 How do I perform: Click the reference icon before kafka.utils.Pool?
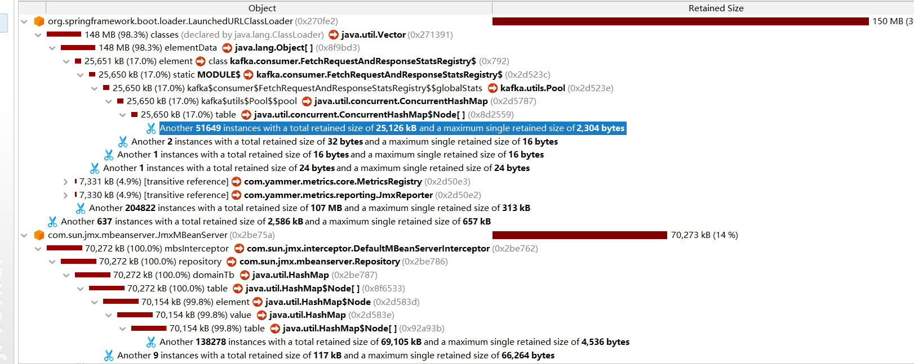pyautogui.click(x=493, y=88)
